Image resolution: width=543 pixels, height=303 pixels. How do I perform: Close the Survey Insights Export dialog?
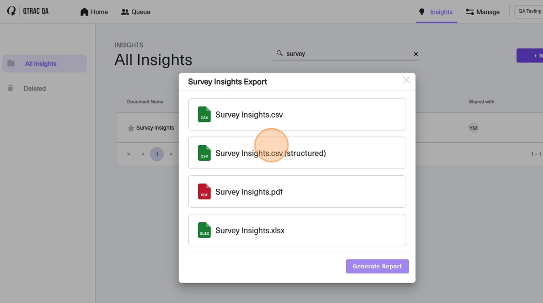click(406, 80)
